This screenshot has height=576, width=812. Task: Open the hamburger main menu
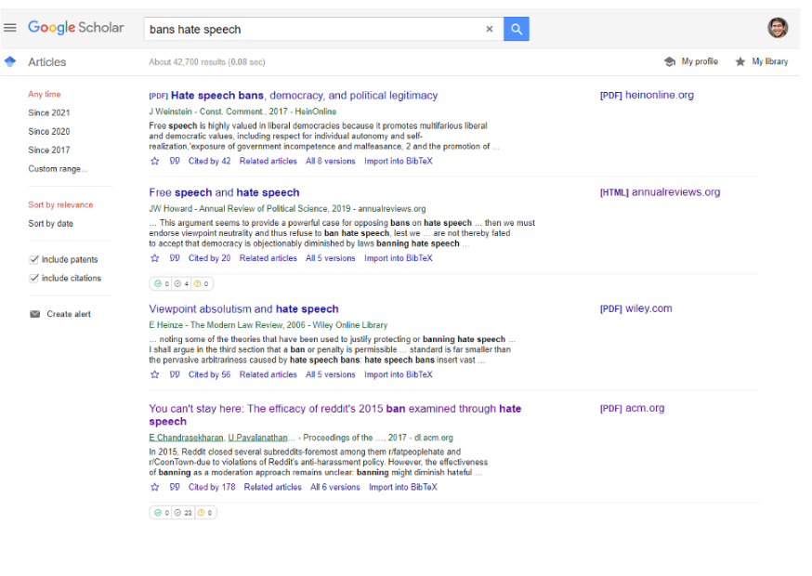coord(10,28)
